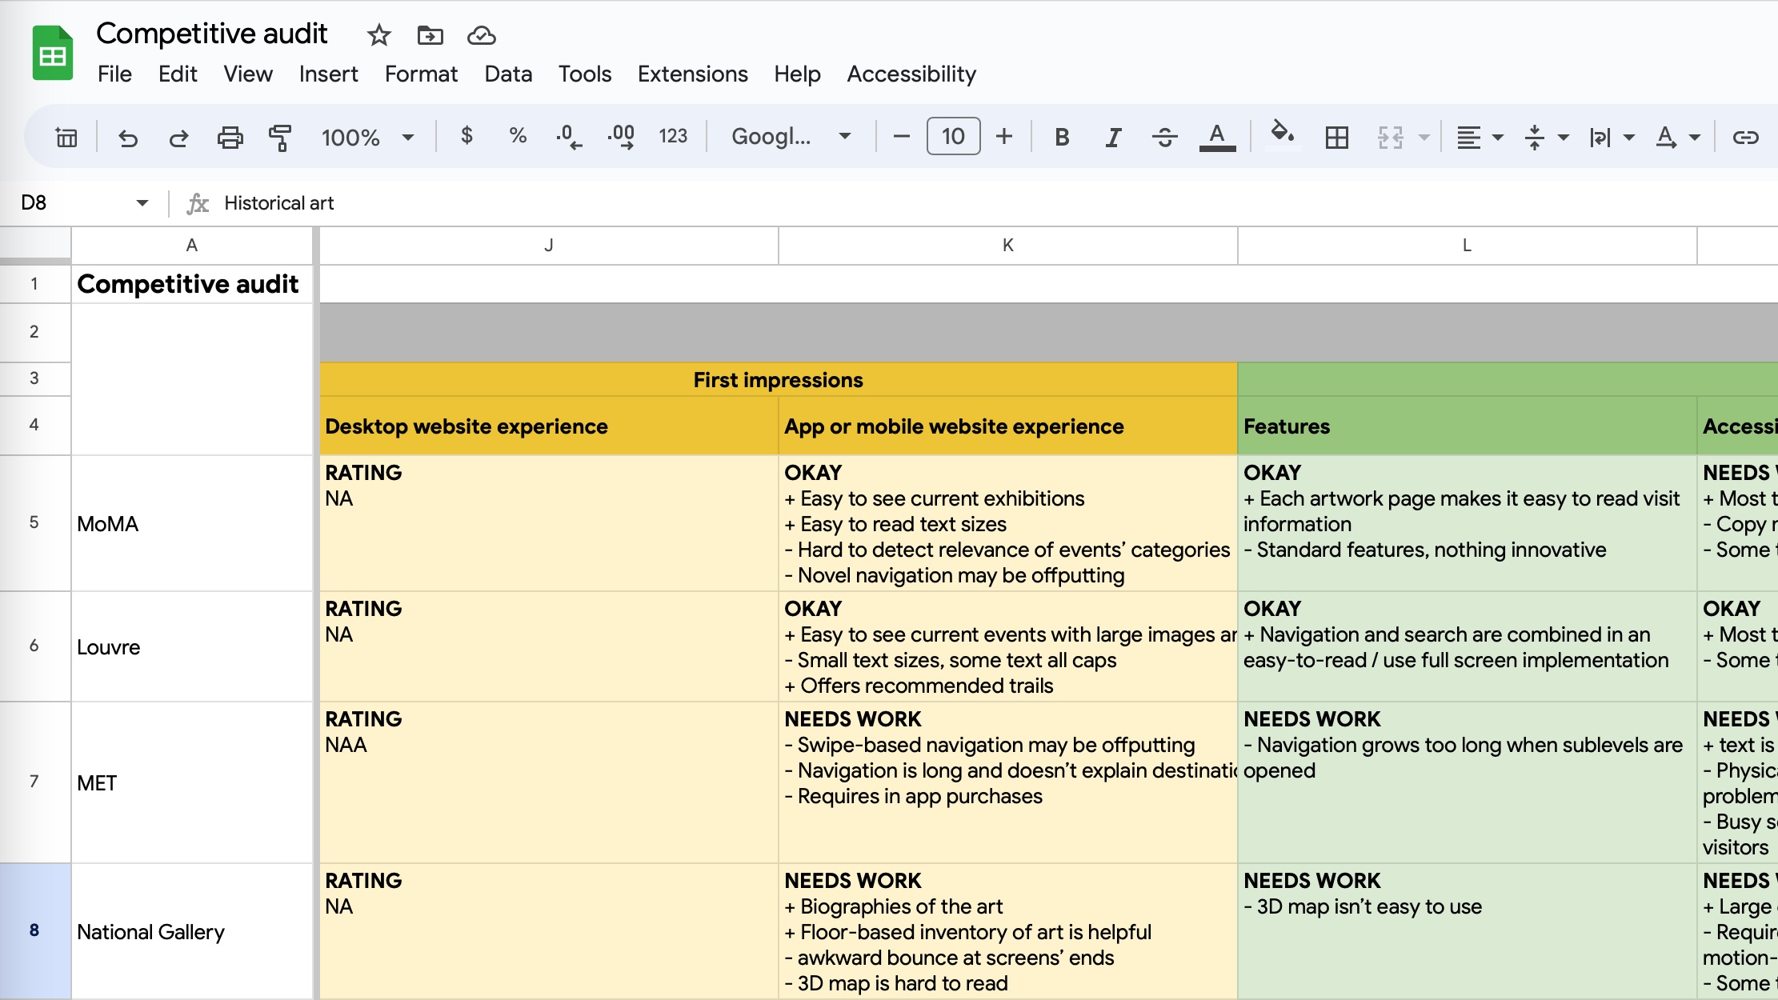Image resolution: width=1778 pixels, height=1000 pixels.
Task: Open the Help menu
Action: tap(797, 74)
